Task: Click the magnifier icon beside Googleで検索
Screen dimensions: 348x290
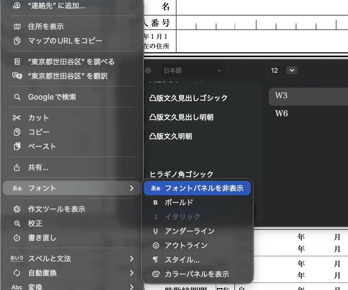Action: point(17,97)
